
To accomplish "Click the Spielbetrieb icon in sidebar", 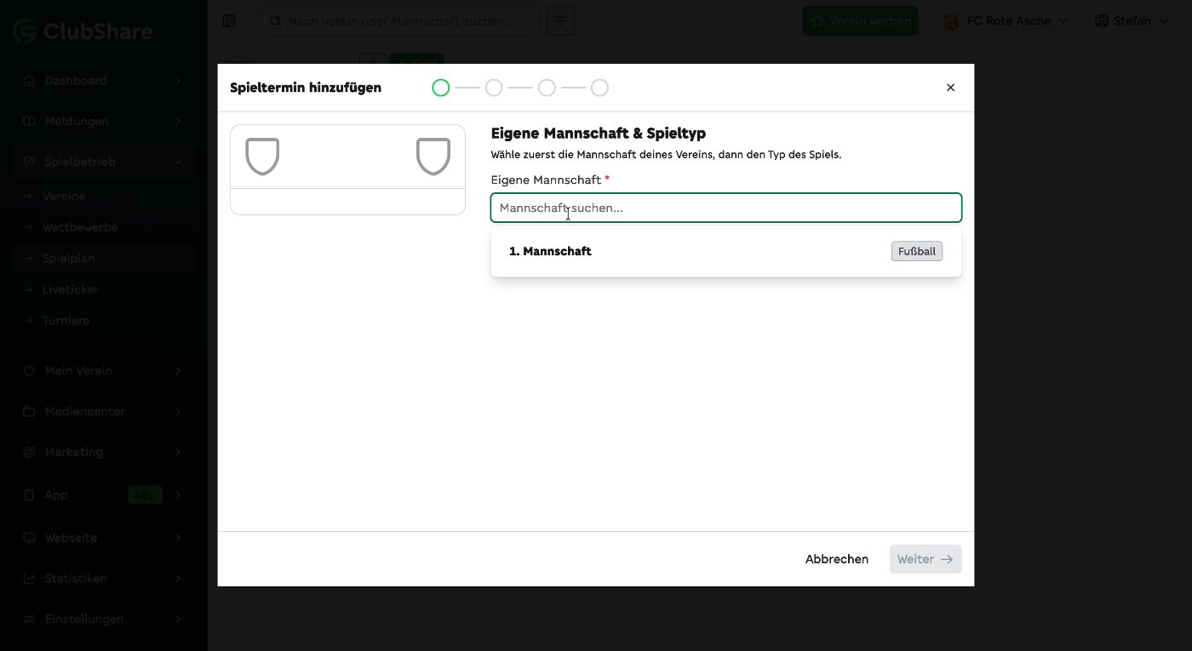I will click(x=29, y=162).
